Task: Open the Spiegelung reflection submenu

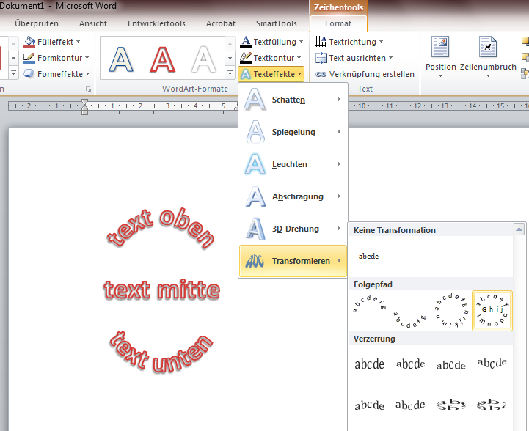Action: tap(293, 132)
